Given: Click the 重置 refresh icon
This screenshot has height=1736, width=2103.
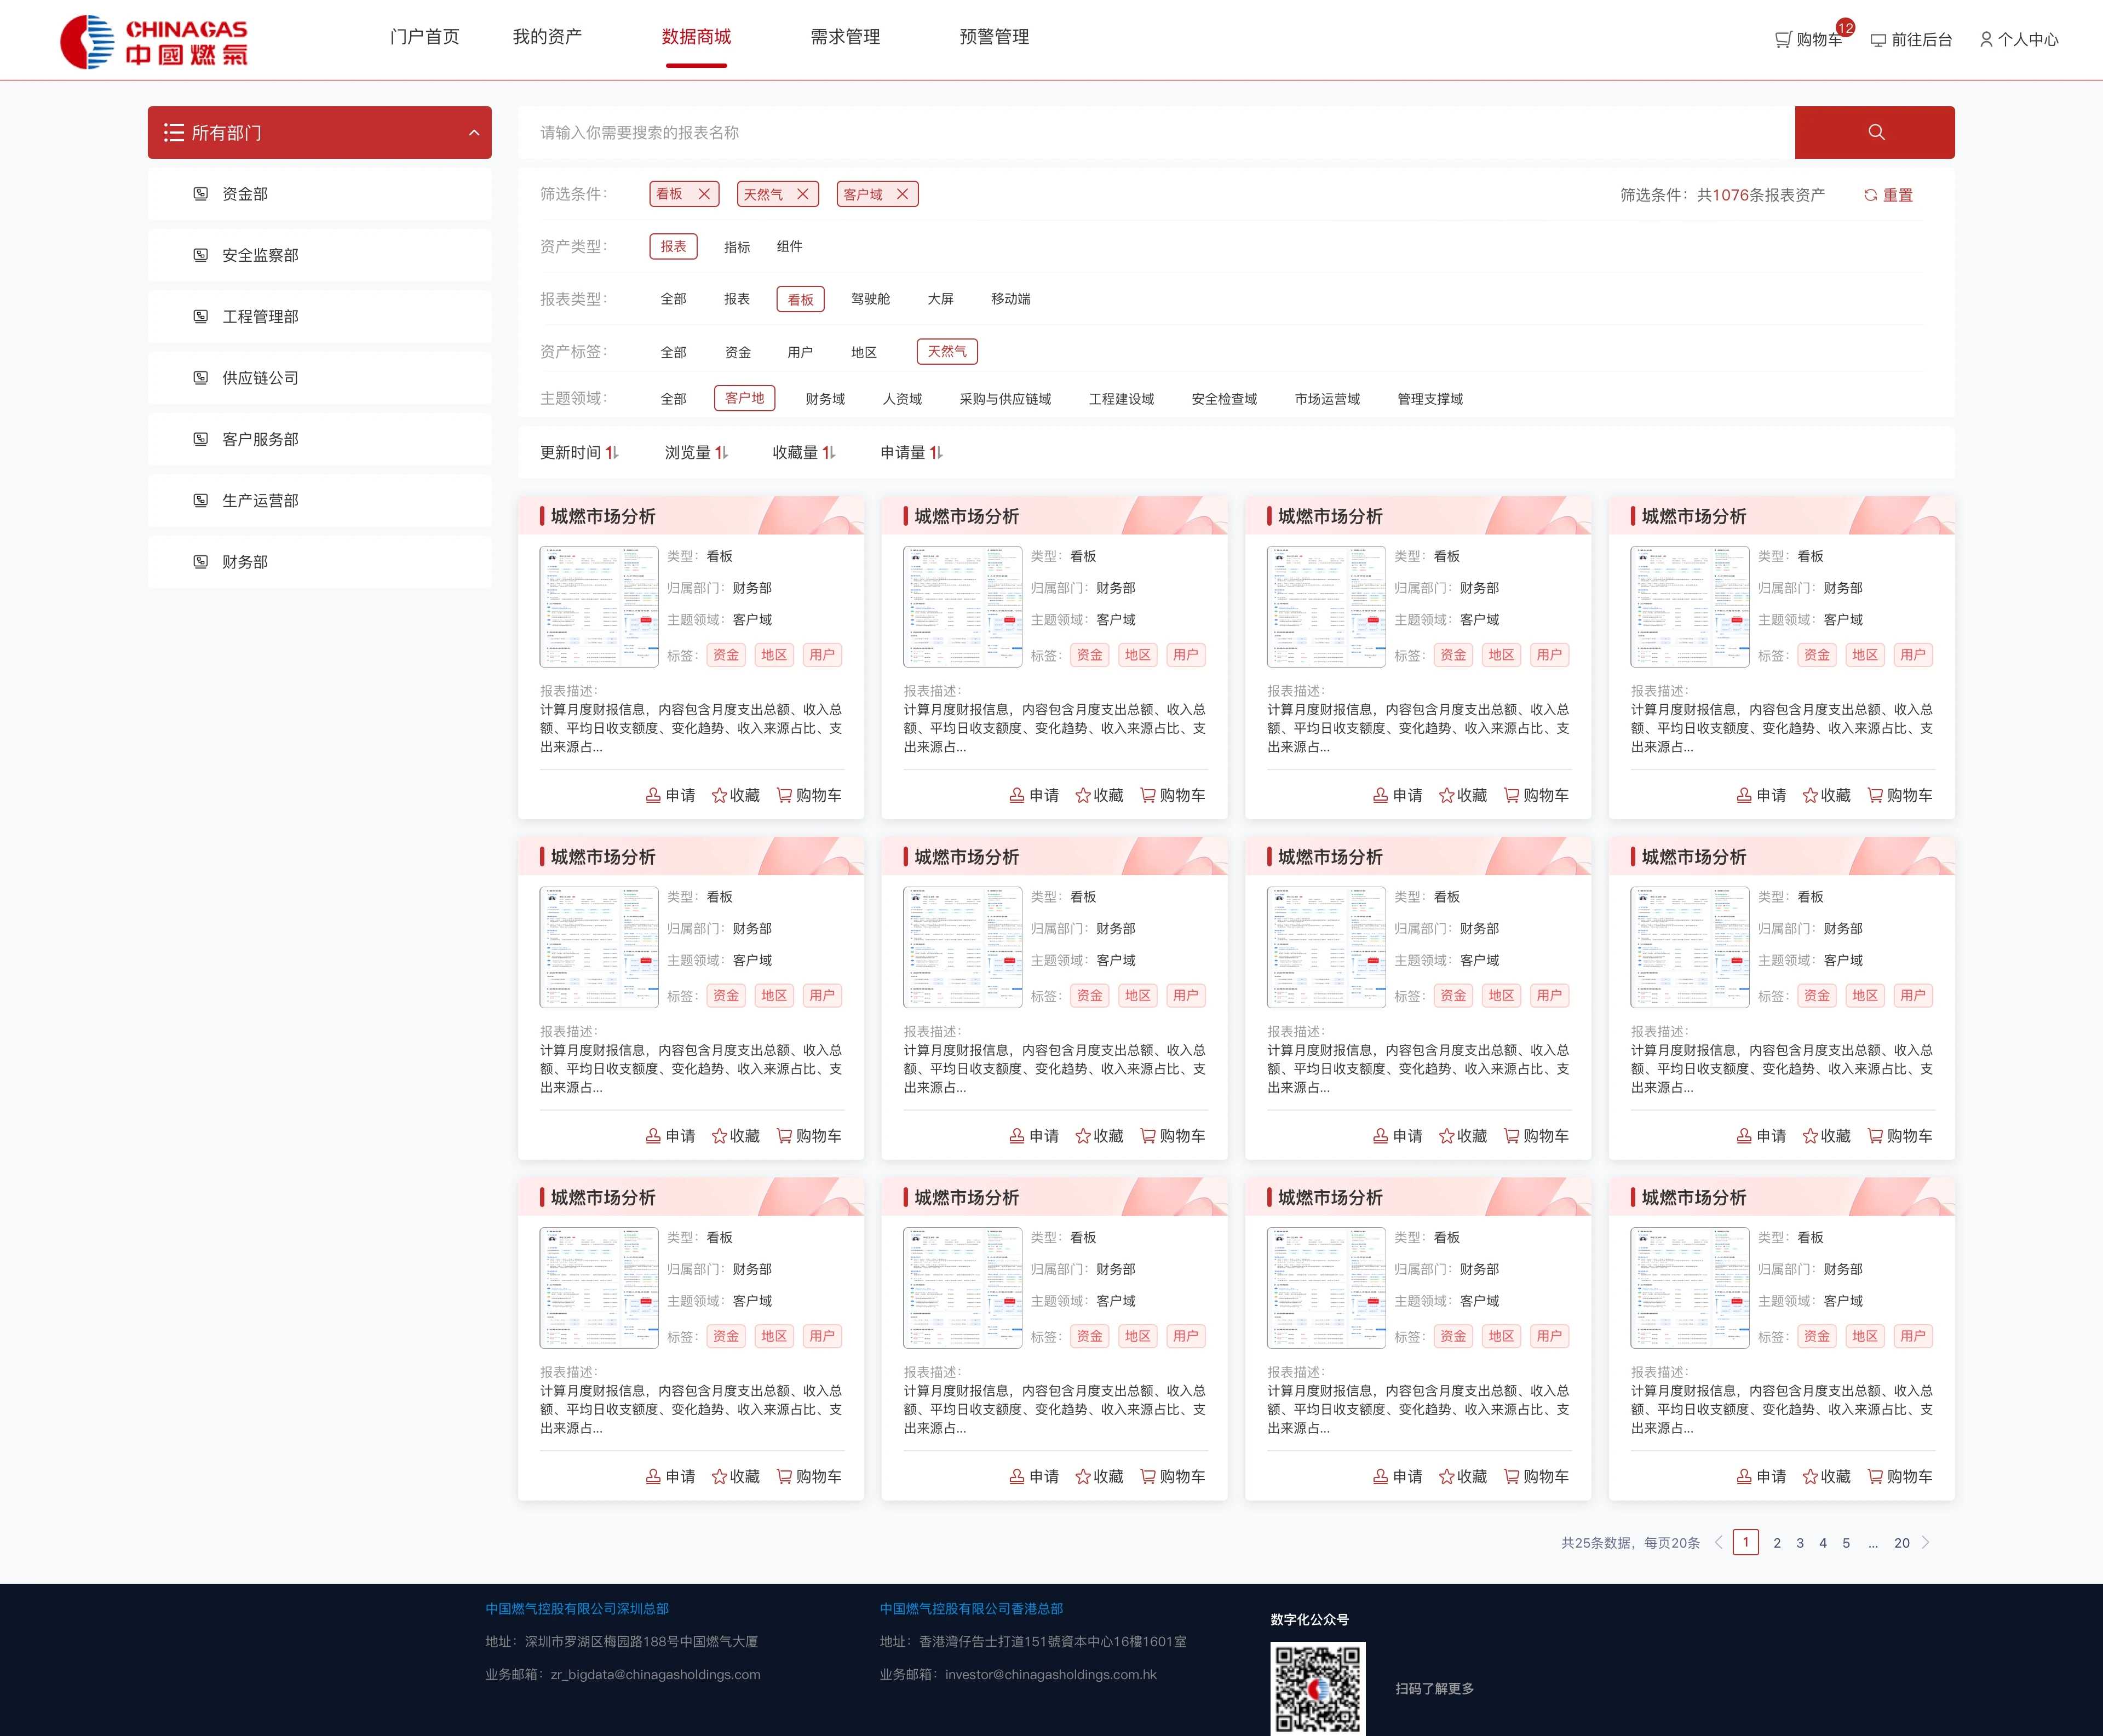Looking at the screenshot, I should tap(1870, 195).
